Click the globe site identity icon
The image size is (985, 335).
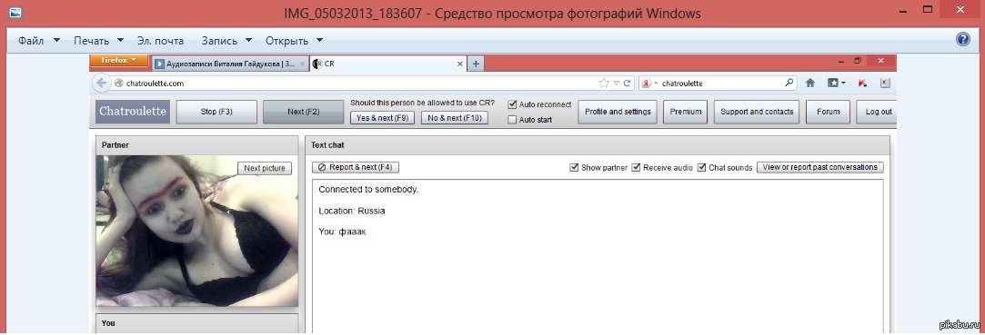[x=119, y=83]
